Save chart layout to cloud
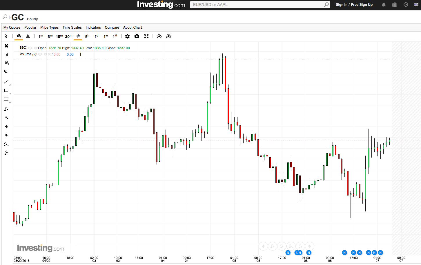The image size is (421, 265). pyautogui.click(x=168, y=36)
